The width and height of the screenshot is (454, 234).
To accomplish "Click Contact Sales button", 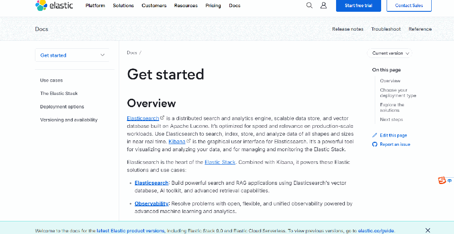I will (x=409, y=5).
